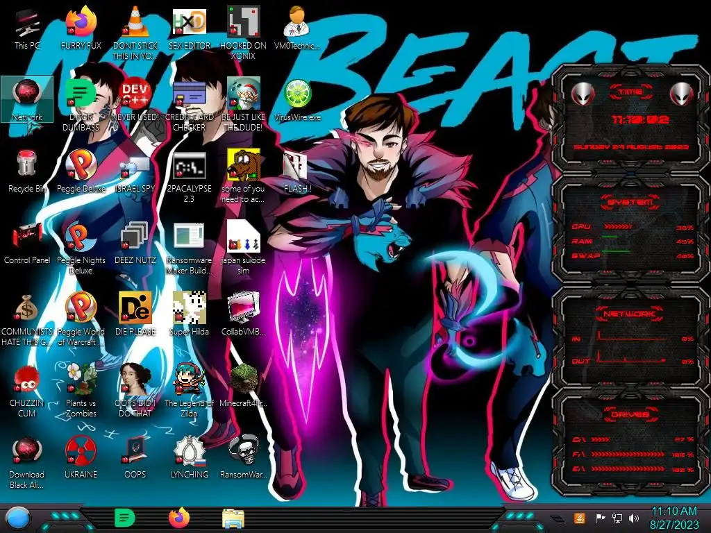The height and width of the screenshot is (533, 711).
Task: Click the network IN graph row
Action: click(x=632, y=338)
